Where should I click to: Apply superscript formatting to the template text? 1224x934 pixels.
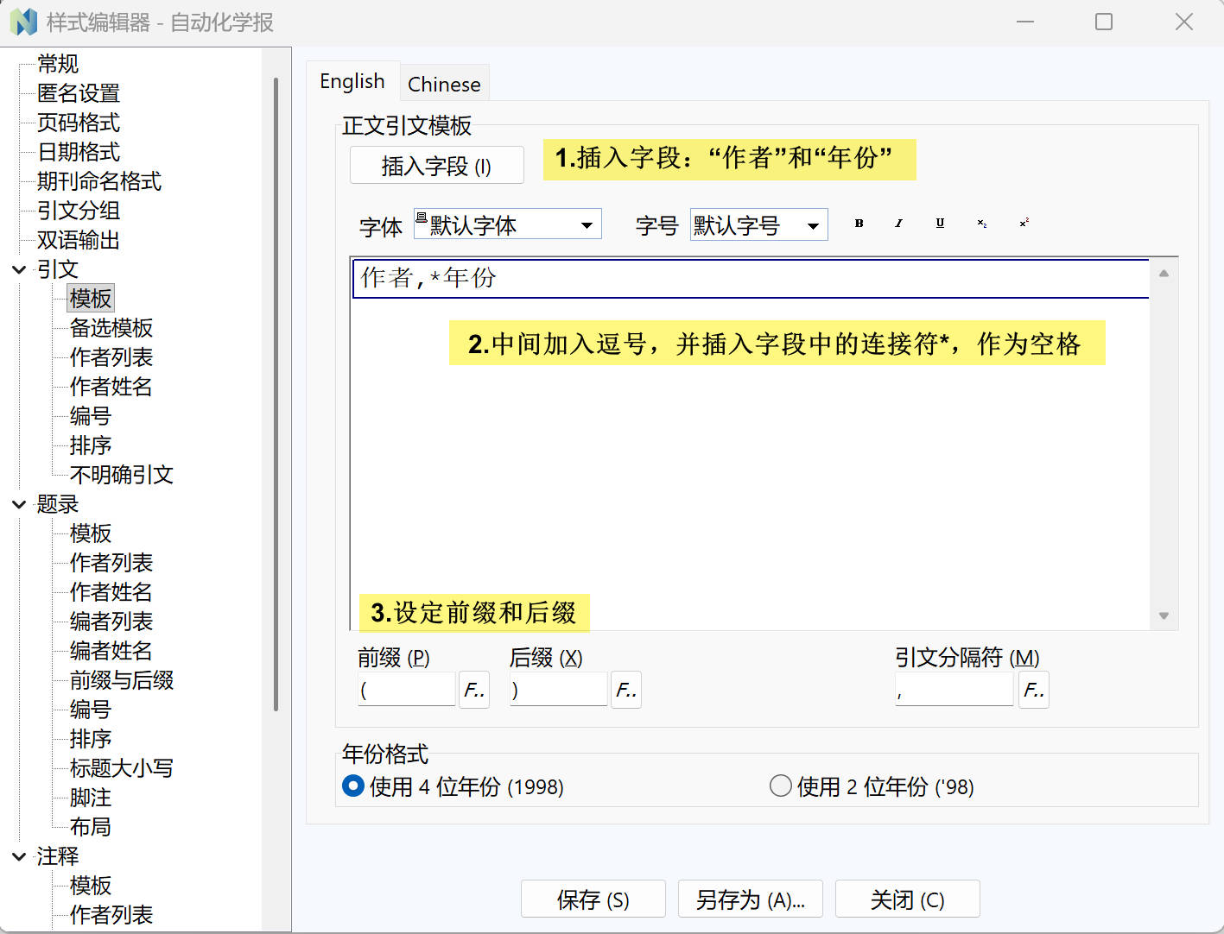click(1023, 224)
